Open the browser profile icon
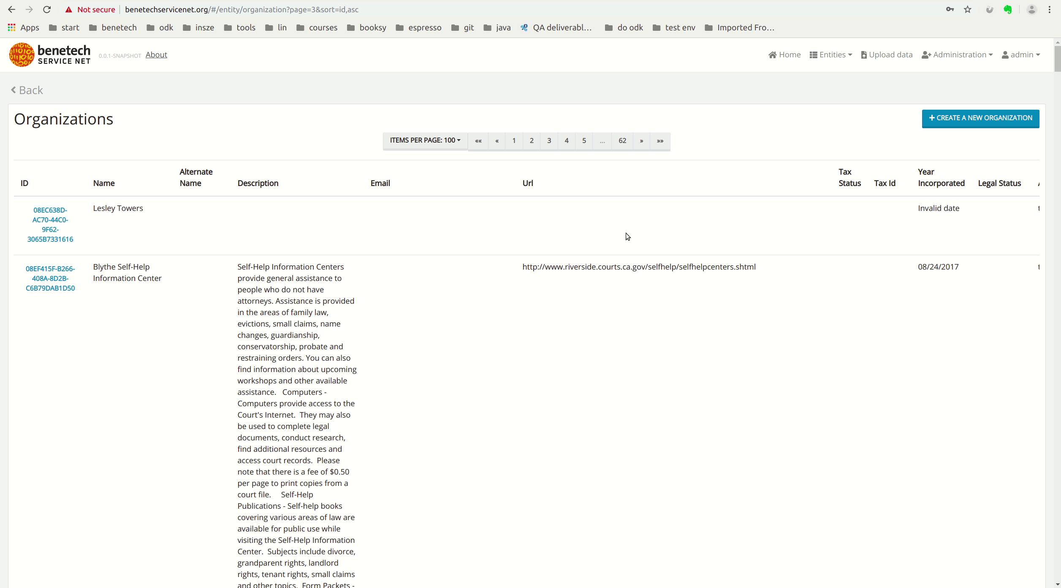 [x=1032, y=9]
